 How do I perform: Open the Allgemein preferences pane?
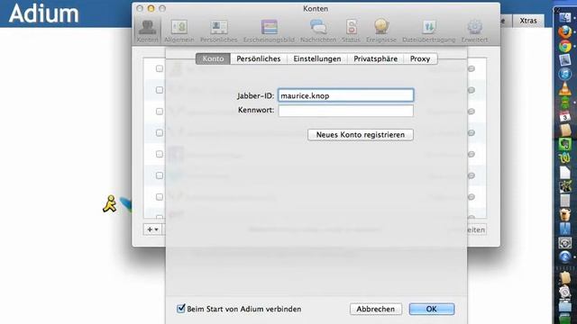click(x=179, y=31)
